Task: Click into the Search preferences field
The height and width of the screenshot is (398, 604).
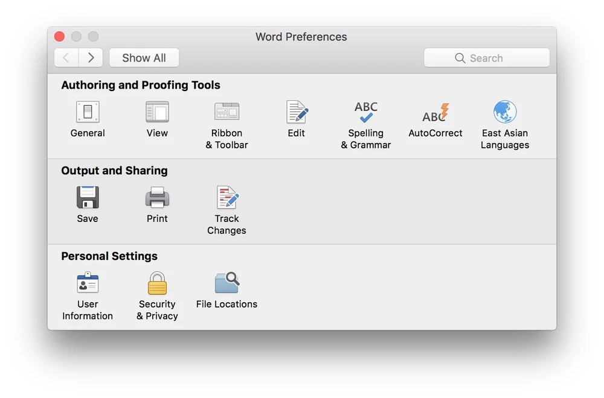Action: [x=487, y=58]
